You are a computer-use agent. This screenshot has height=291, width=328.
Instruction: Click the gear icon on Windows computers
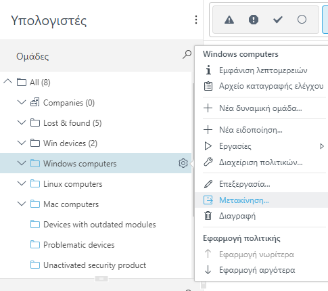(183, 163)
